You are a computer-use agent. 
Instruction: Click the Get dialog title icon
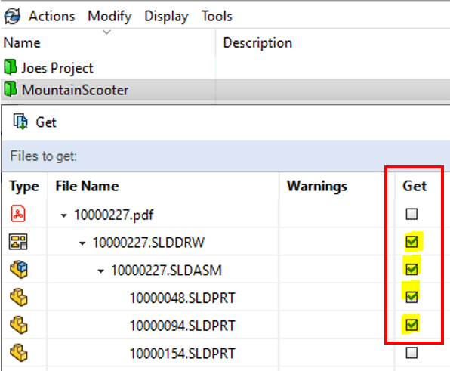[20, 122]
